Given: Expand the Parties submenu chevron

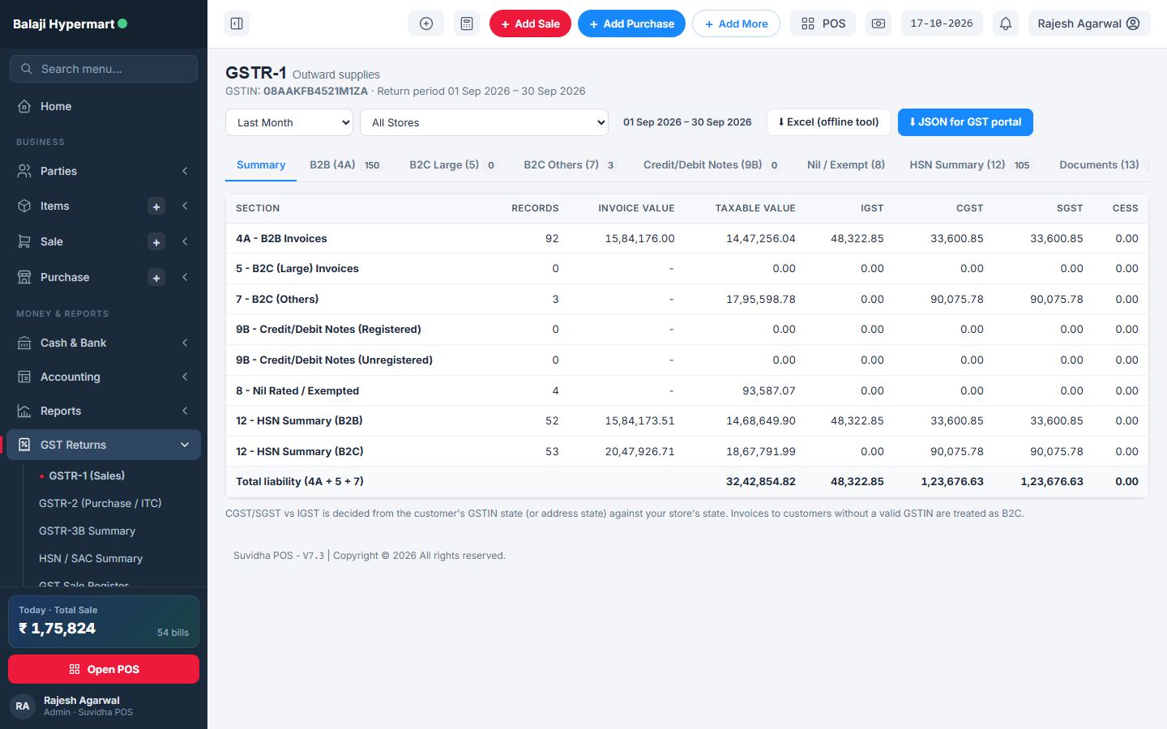Looking at the screenshot, I should click(185, 171).
